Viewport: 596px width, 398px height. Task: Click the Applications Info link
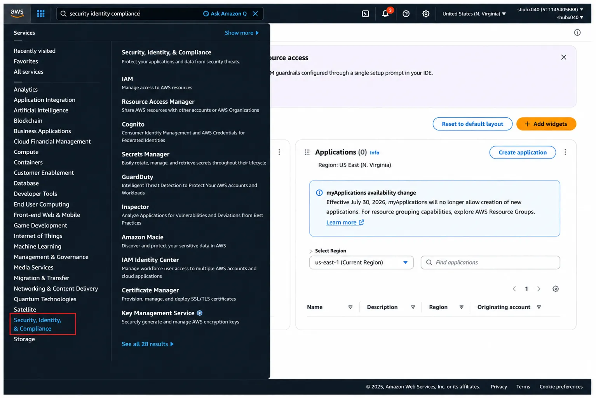click(x=375, y=153)
